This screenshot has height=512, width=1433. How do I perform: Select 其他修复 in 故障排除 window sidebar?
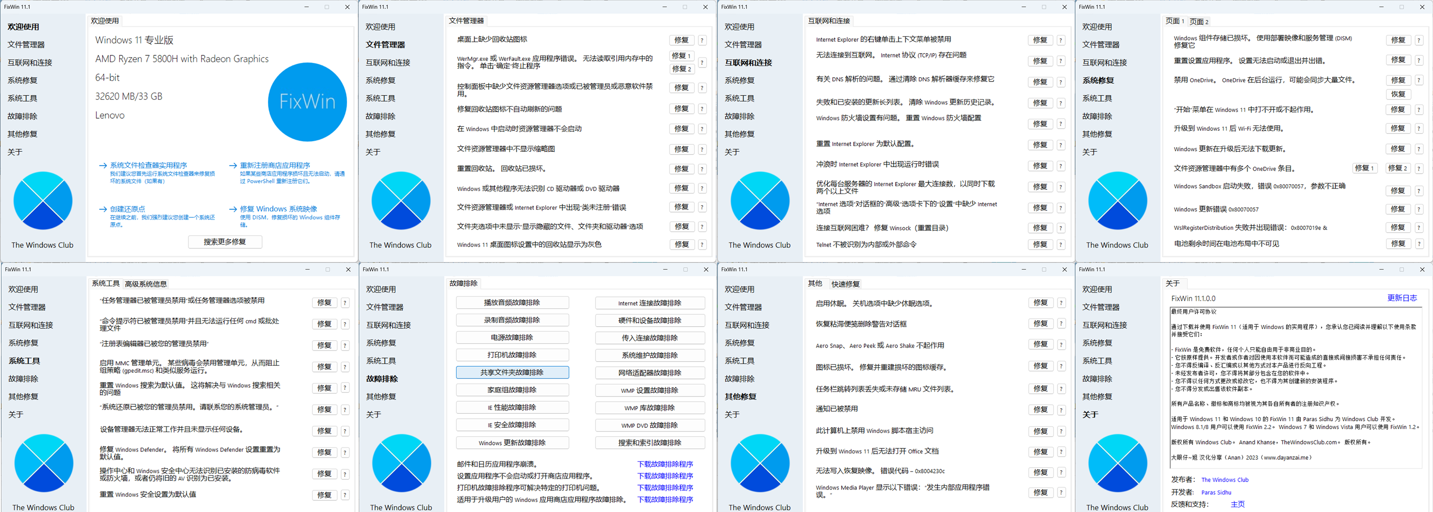point(381,397)
